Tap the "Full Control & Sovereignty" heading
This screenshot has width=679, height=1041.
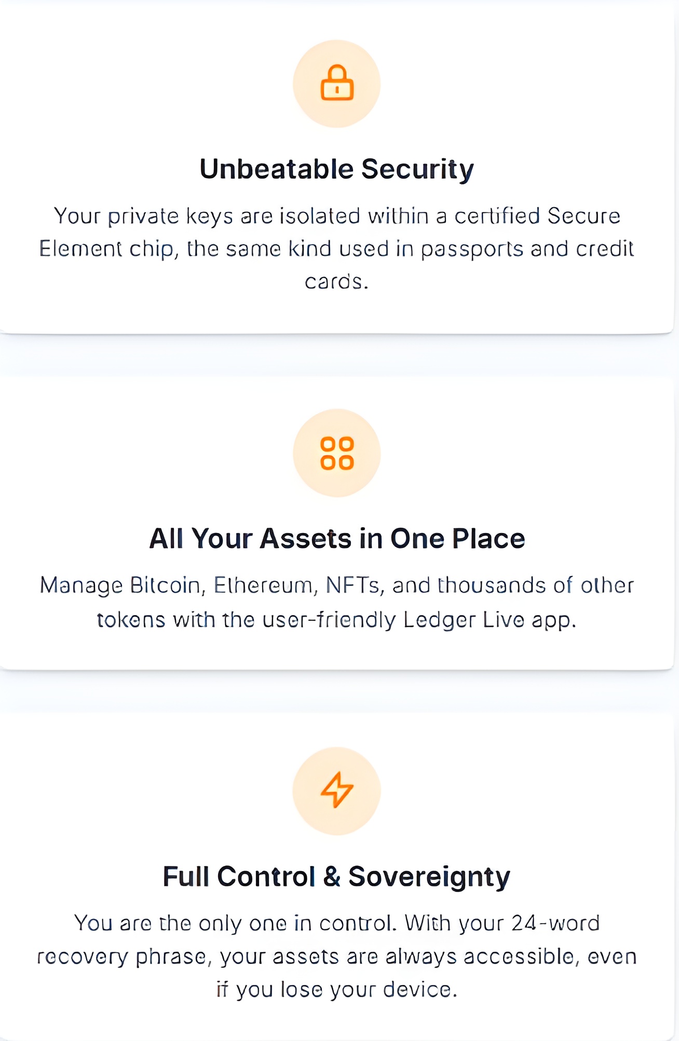pos(337,877)
